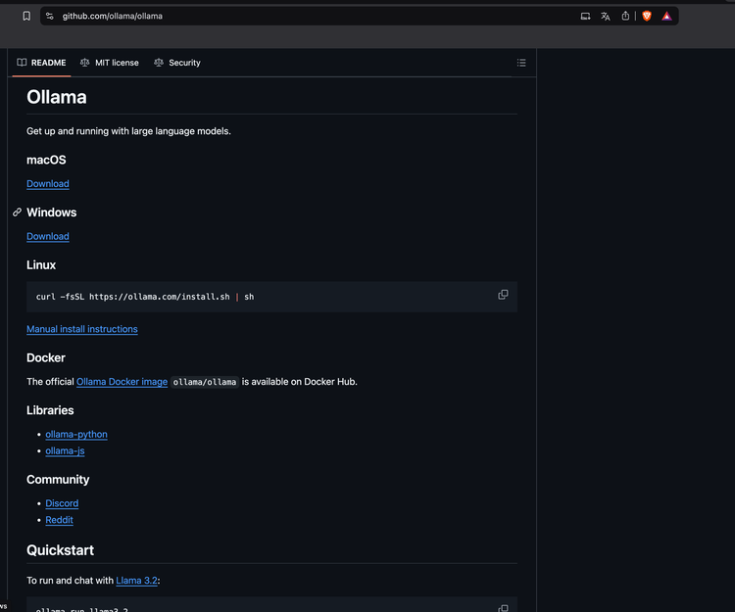735x612 pixels.
Task: Switch to the README tab
Action: point(42,63)
